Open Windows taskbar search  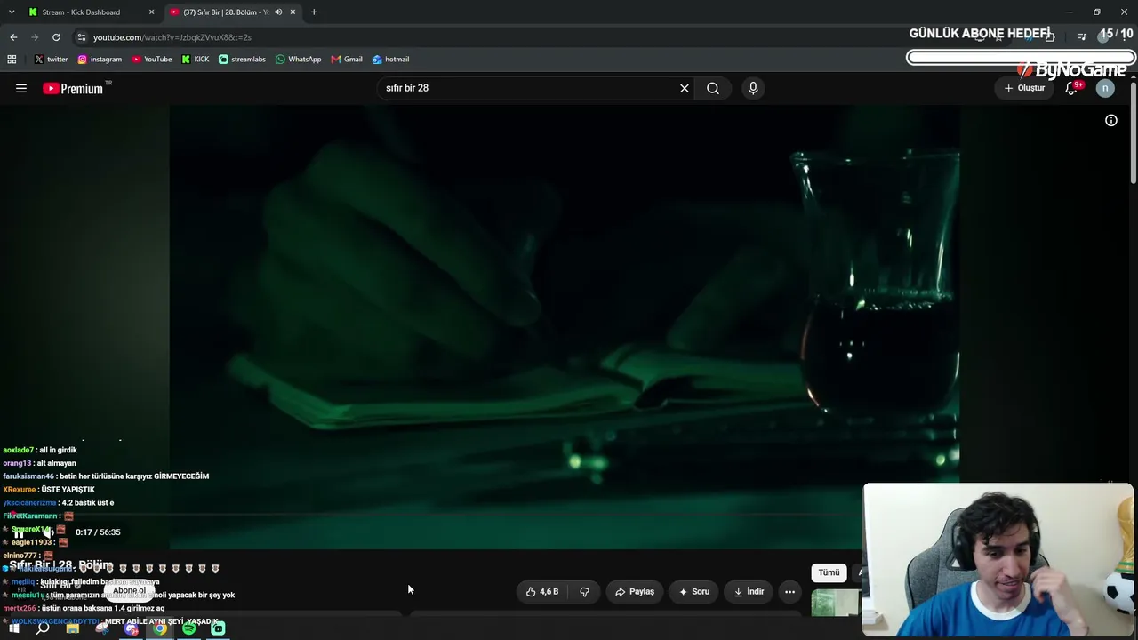point(43,629)
